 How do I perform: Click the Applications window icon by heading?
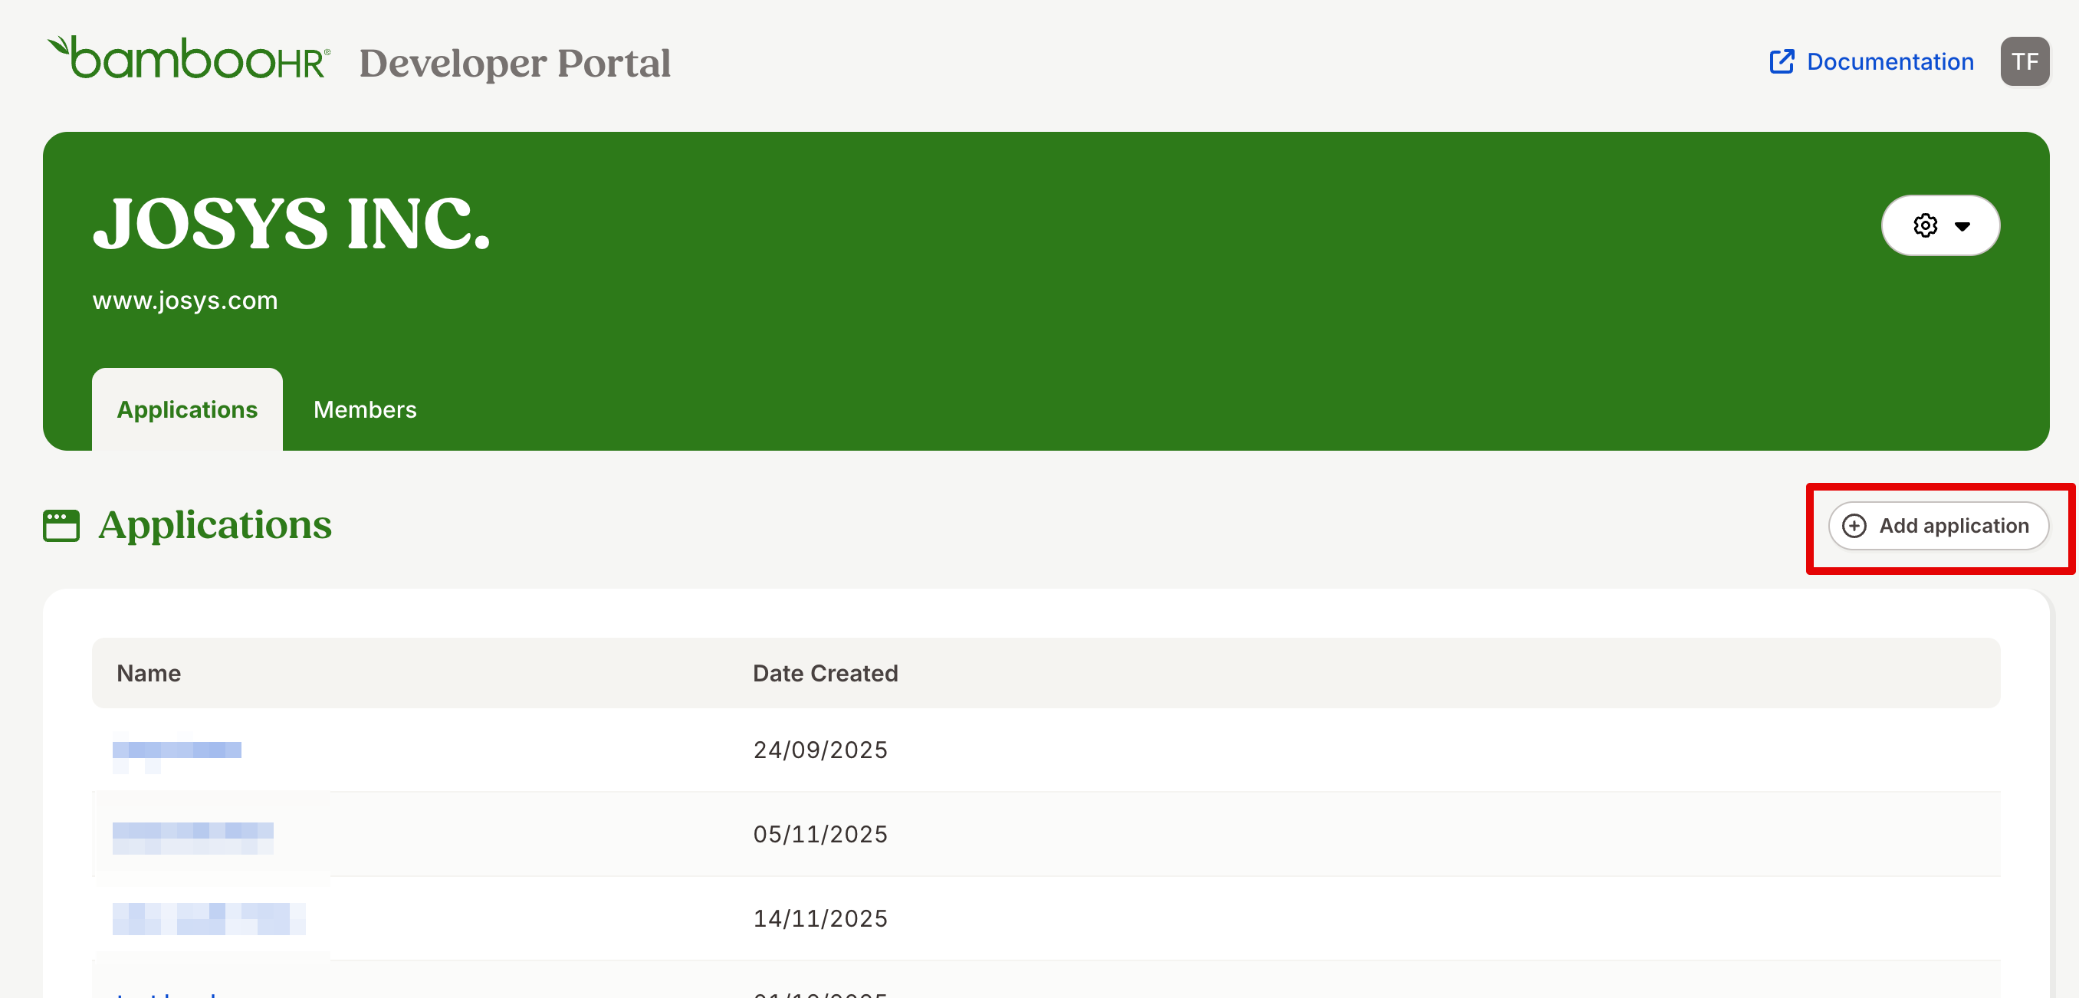pos(61,526)
